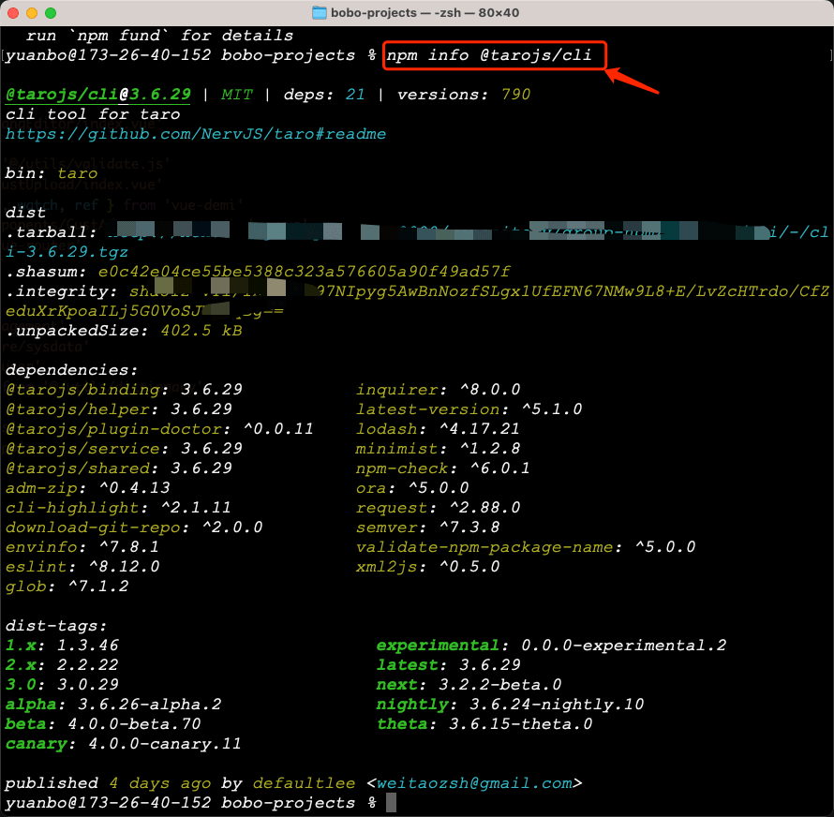Click the red arrow annotation

633,82
